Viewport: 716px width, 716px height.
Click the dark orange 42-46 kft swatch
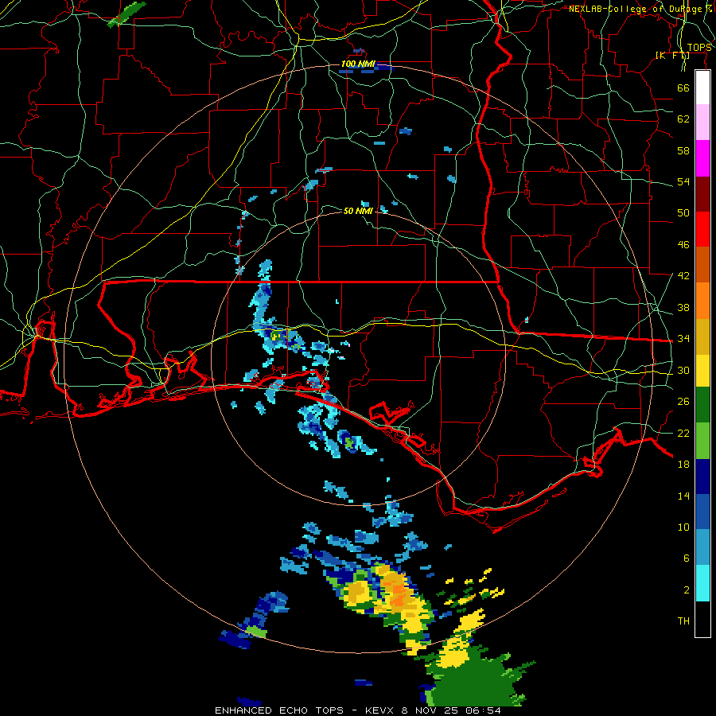(x=702, y=264)
